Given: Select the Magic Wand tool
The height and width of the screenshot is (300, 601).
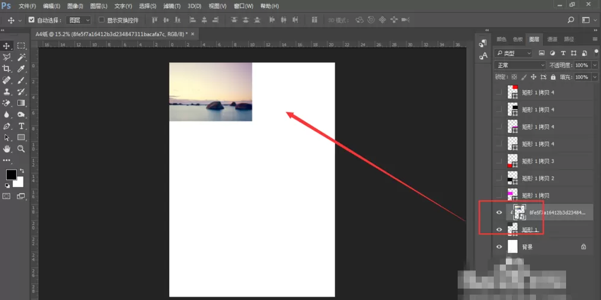Looking at the screenshot, I should tap(22, 57).
